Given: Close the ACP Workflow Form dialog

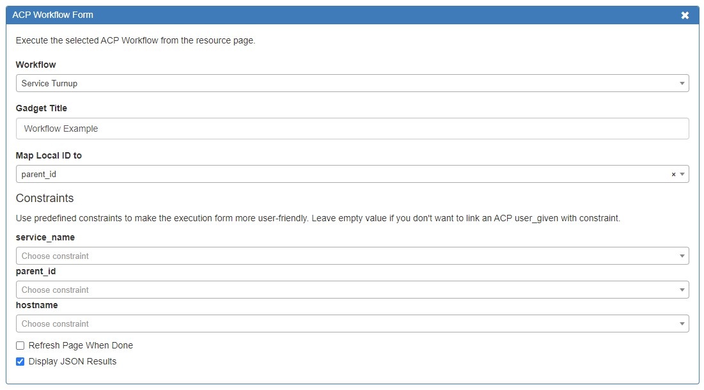Looking at the screenshot, I should click(x=685, y=15).
